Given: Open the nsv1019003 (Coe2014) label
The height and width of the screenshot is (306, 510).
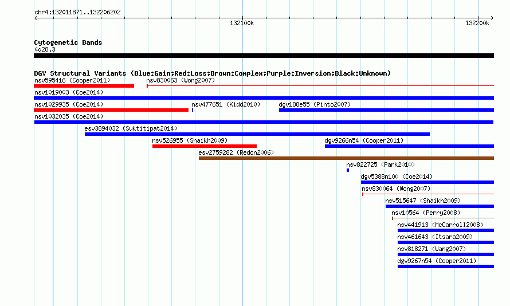Looking at the screenshot, I should [x=69, y=92].
